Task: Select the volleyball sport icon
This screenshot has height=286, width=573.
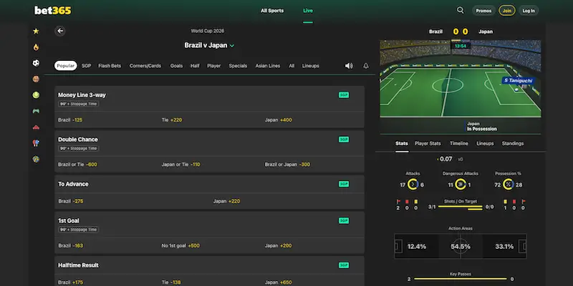Action: coord(36,159)
